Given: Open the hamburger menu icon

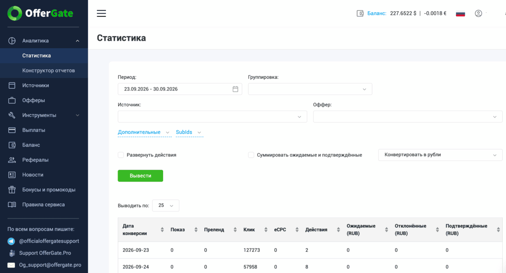Looking at the screenshot, I should pyautogui.click(x=101, y=13).
